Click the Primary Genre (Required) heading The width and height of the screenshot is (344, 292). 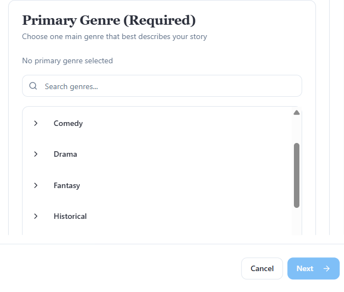pos(109,20)
